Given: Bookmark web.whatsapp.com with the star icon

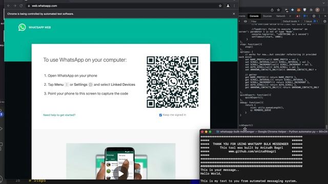Looking at the screenshot, I should 220,6.
